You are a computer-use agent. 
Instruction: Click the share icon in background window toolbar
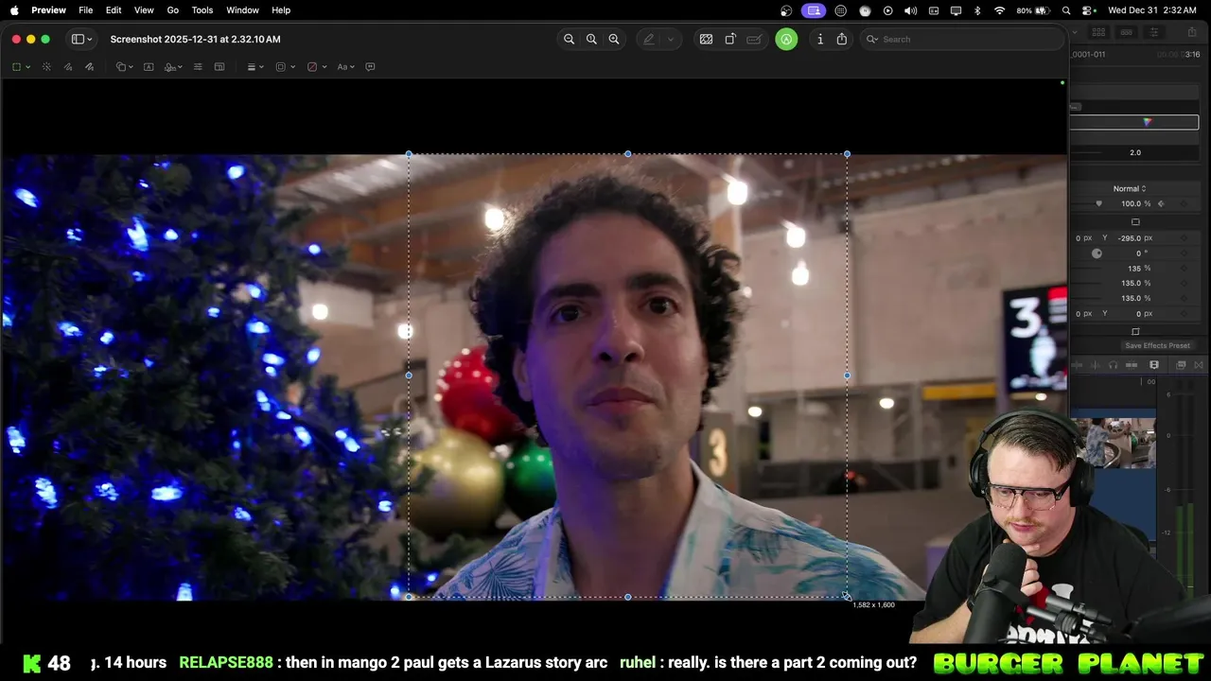[1192, 32]
